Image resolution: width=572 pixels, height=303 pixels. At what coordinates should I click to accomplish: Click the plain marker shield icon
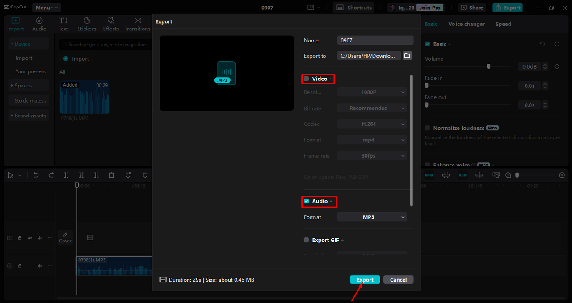click(x=145, y=175)
